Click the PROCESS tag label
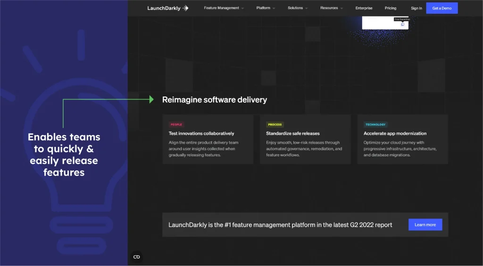 pos(275,125)
